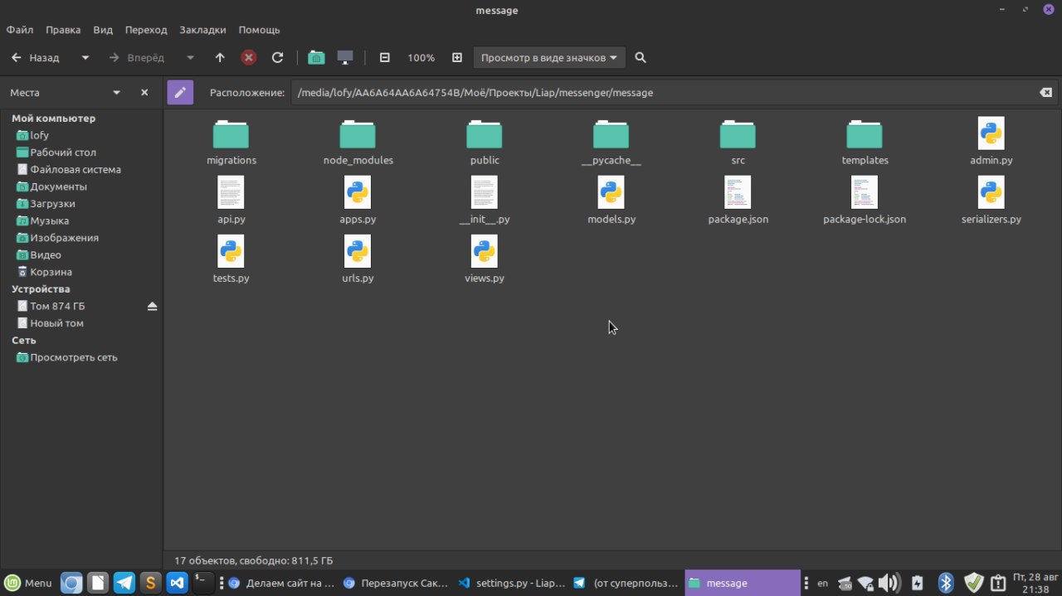This screenshot has width=1062, height=596.
Task: Click the search magnifier icon
Action: 641,58
